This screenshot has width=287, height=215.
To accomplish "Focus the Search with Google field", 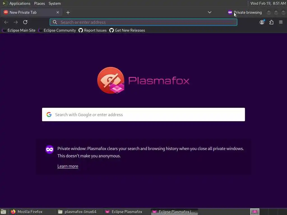I will pyautogui.click(x=143, y=114).
